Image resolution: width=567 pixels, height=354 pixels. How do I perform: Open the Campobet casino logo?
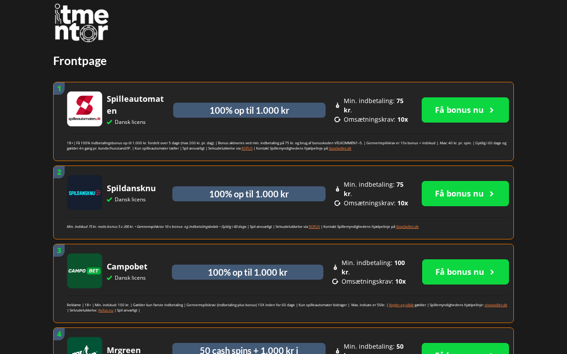[x=85, y=271]
